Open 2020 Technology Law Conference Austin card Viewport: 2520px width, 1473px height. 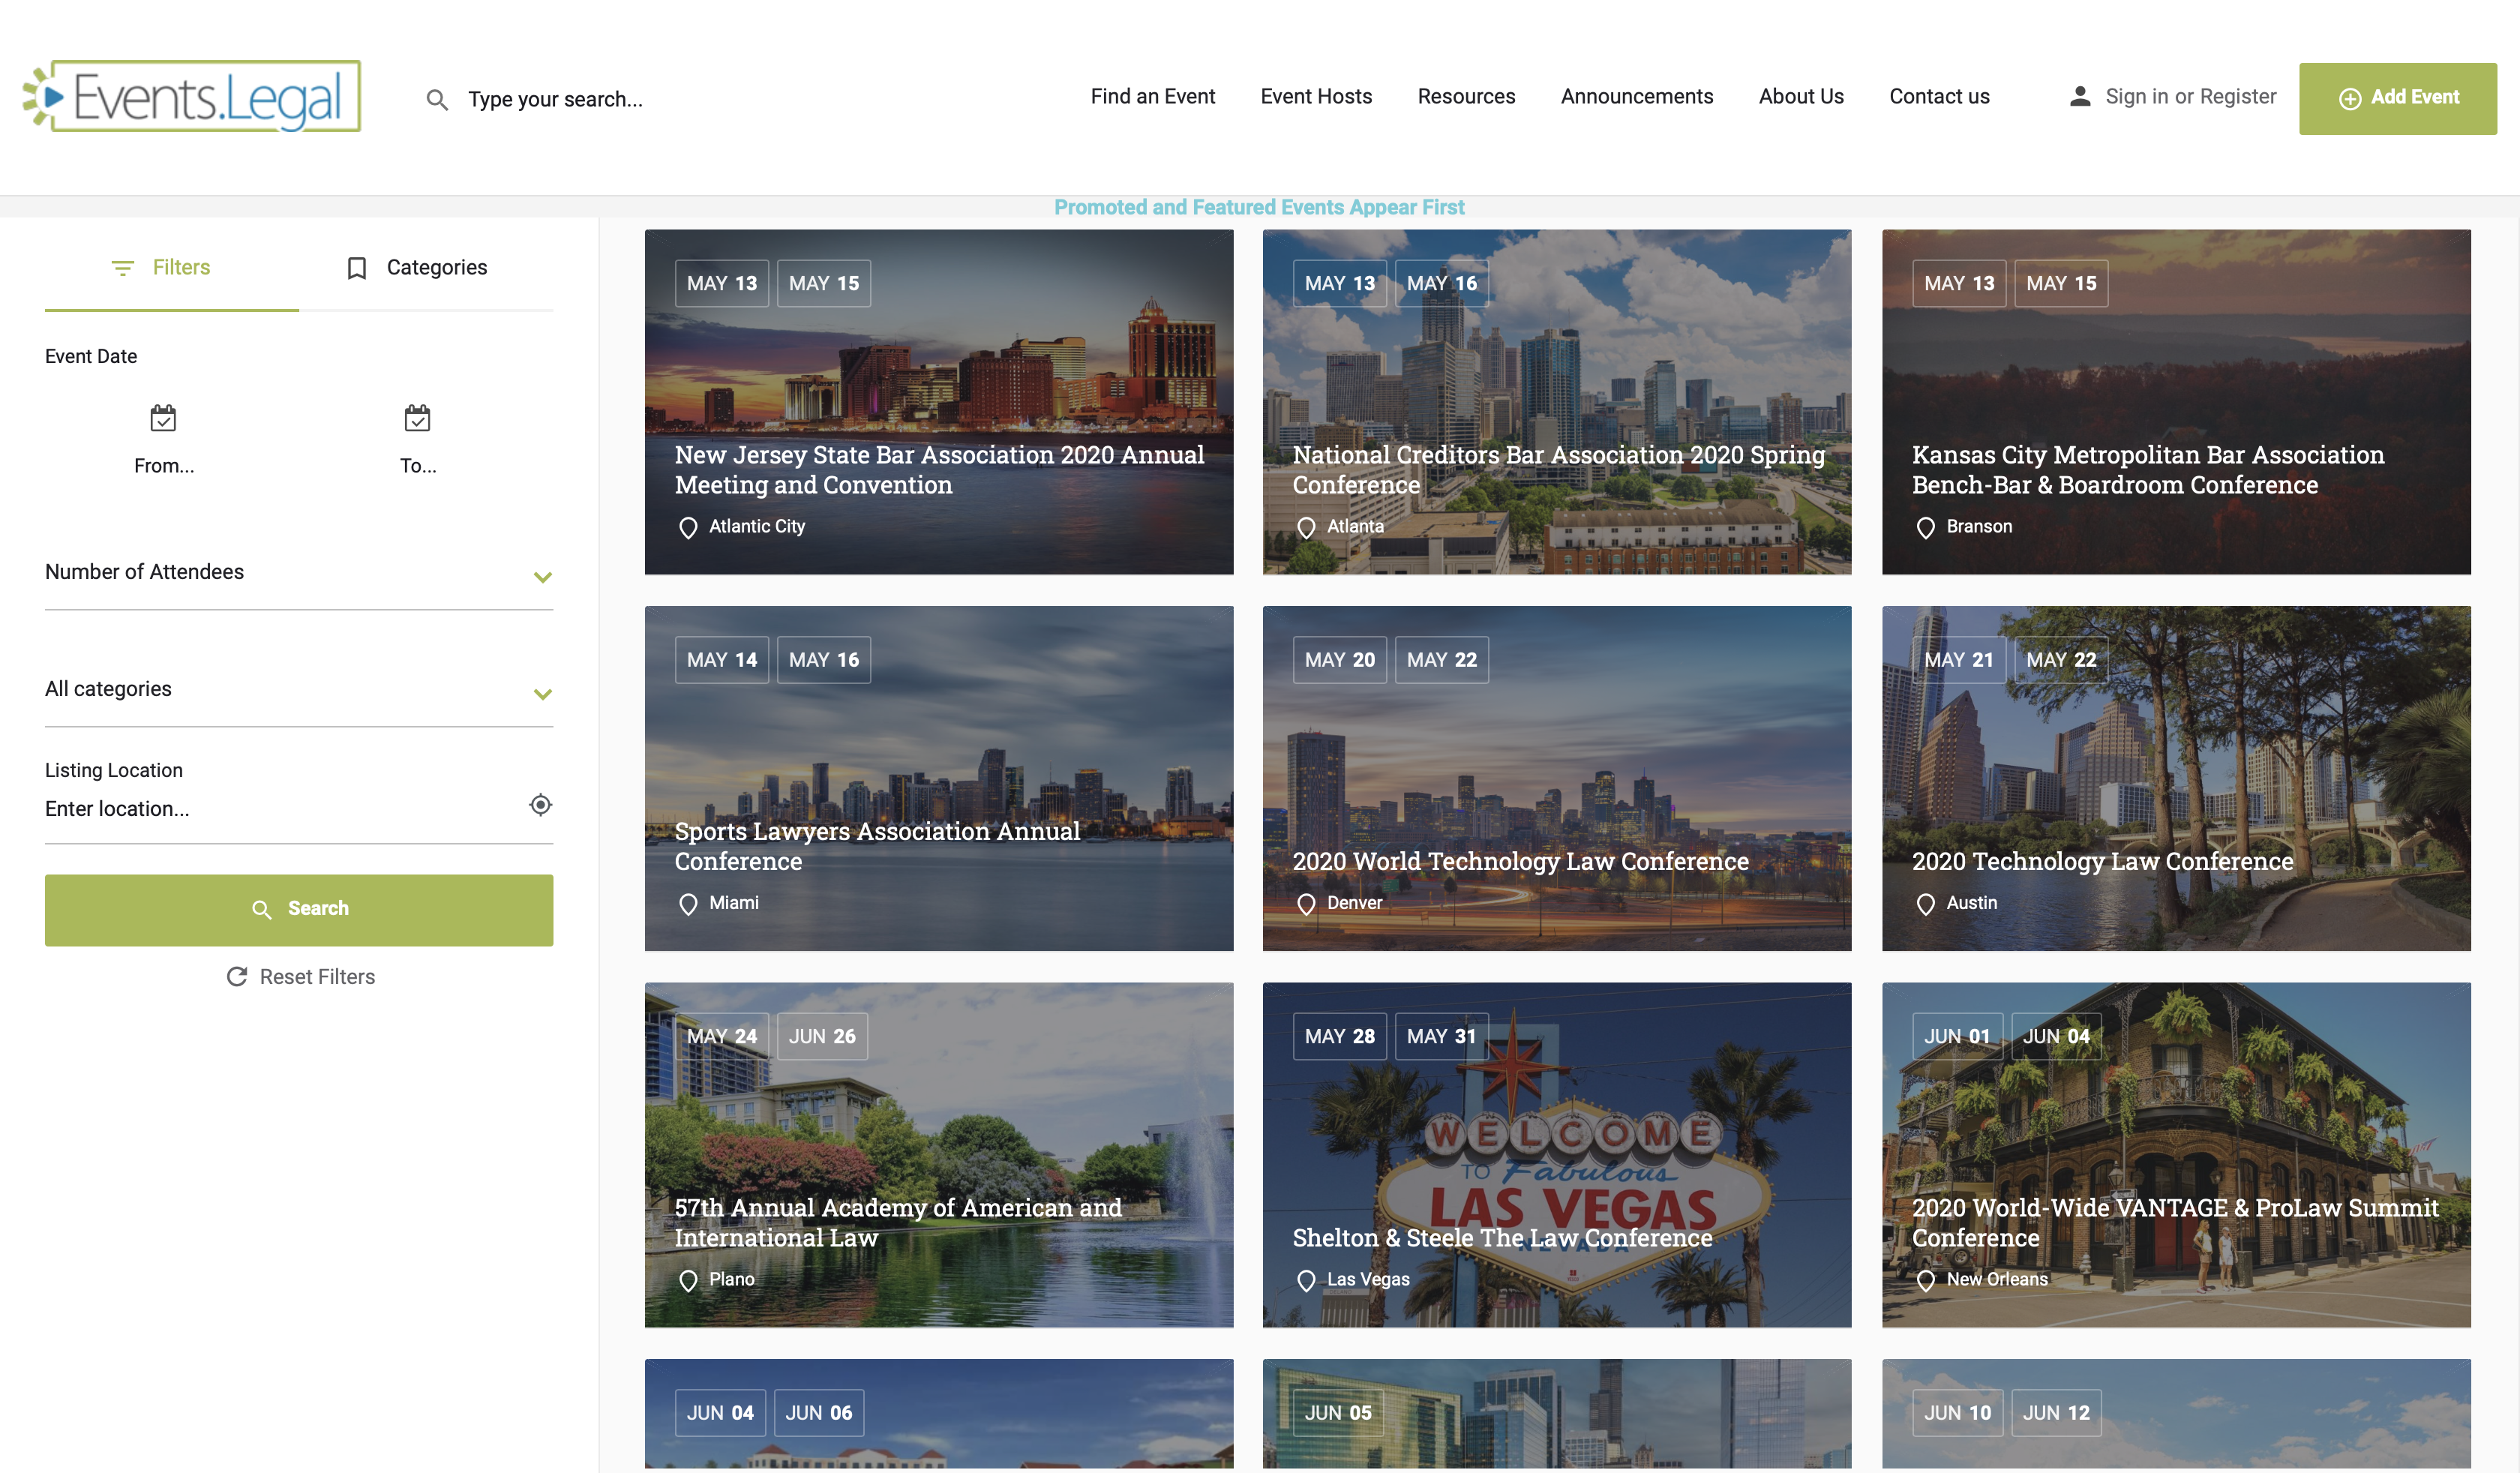pos(2176,778)
